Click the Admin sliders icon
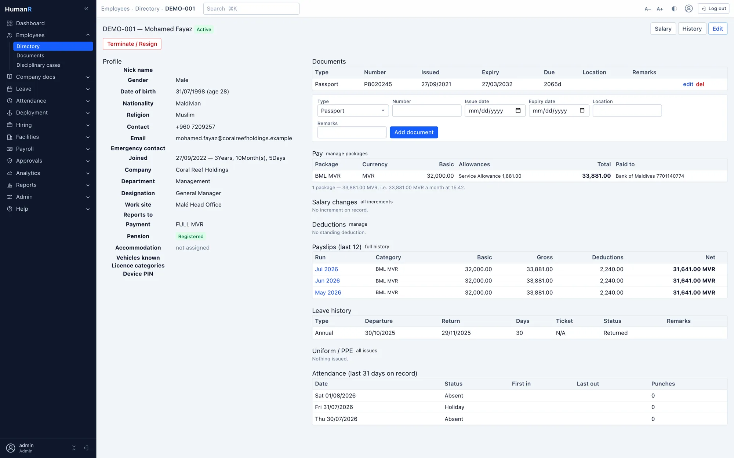734x458 pixels. click(10, 197)
